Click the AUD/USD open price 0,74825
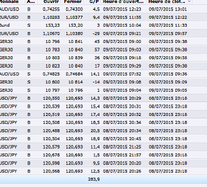The height and width of the screenshot is (187, 207). pyautogui.click(x=51, y=74)
